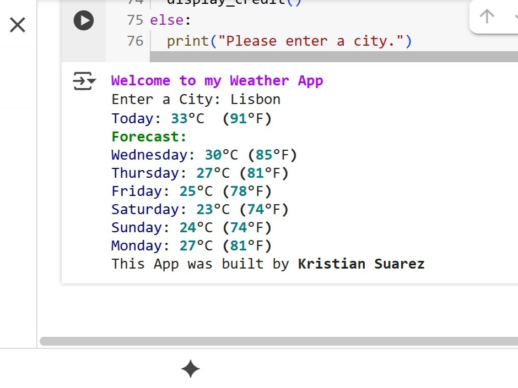518x388 pixels.
Task: Click the move cell up arrow
Action: [487, 17]
